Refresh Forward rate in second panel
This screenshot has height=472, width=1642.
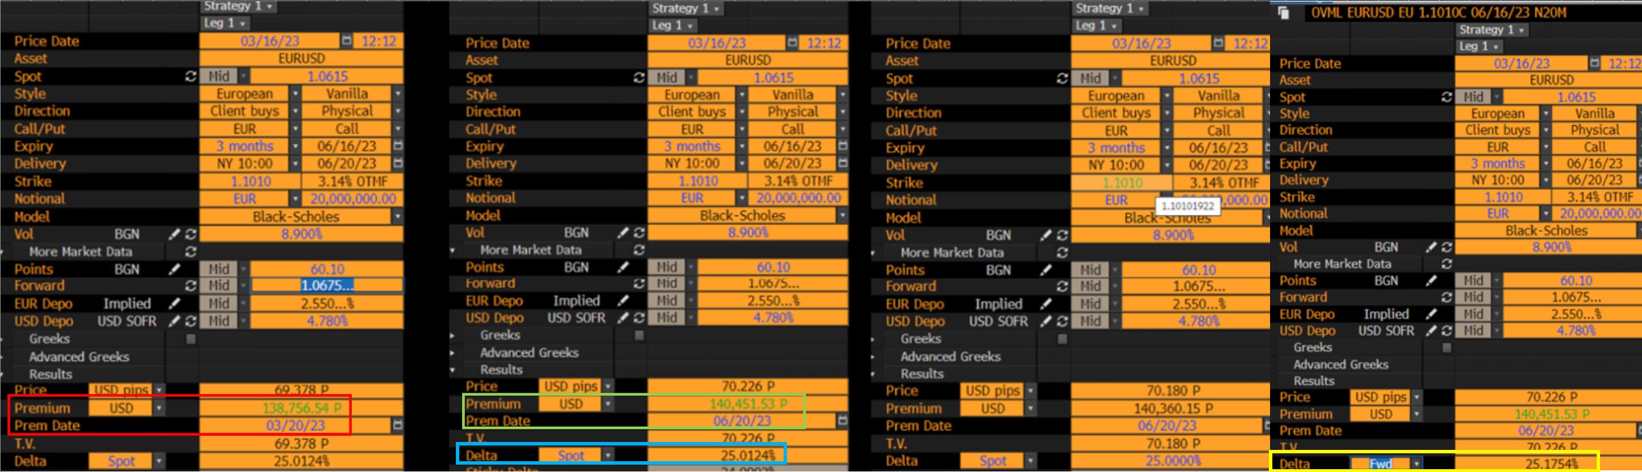tap(640, 283)
